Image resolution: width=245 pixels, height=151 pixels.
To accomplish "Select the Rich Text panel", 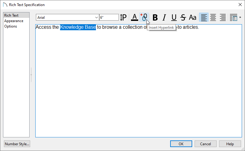I will click(16, 15).
